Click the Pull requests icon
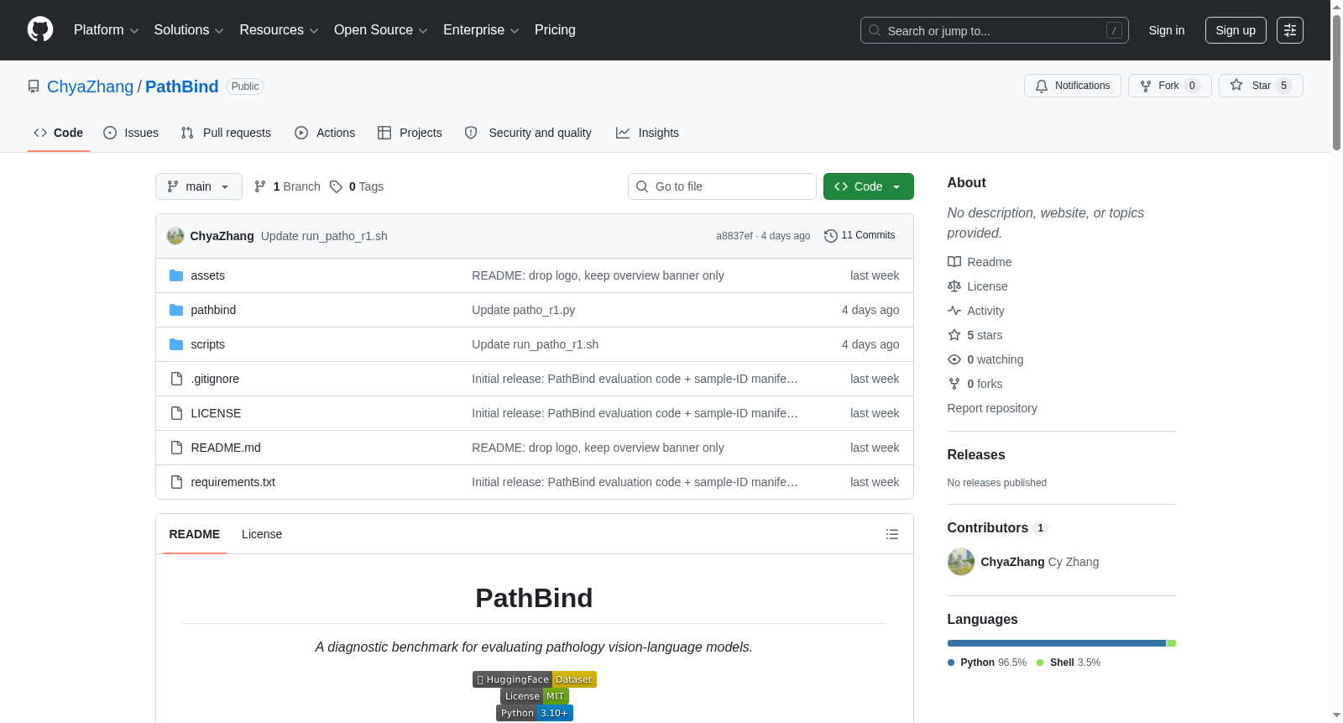Viewport: 1343px width, 723px height. [x=187, y=133]
